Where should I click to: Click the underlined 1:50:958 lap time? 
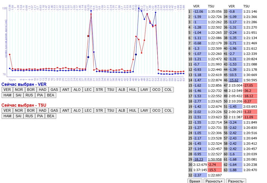[x=214, y=159]
